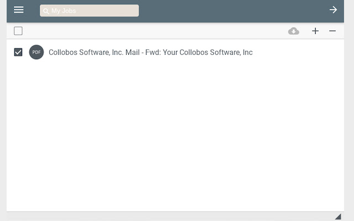Click the plus add icon
This screenshot has height=221, width=354.
pos(315,31)
